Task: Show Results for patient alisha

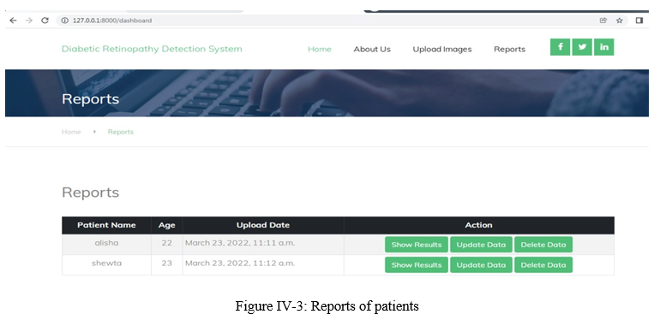Action: click(x=417, y=245)
